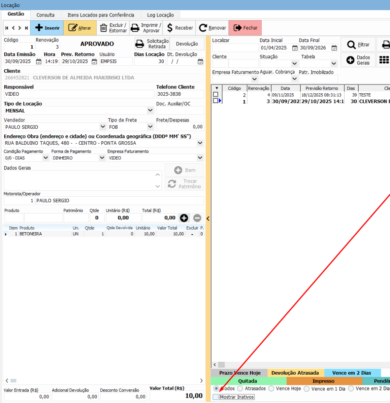Enable the Mostrar Inativos checkbox
Viewport: 390px width, 403px height.
(216, 397)
